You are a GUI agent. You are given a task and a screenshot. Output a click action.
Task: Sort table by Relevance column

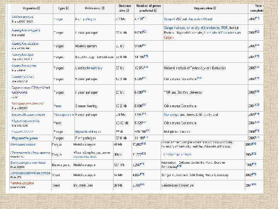click(x=103, y=8)
